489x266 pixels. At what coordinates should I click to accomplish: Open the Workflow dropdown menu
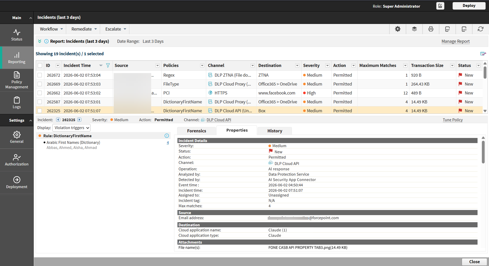coord(51,29)
